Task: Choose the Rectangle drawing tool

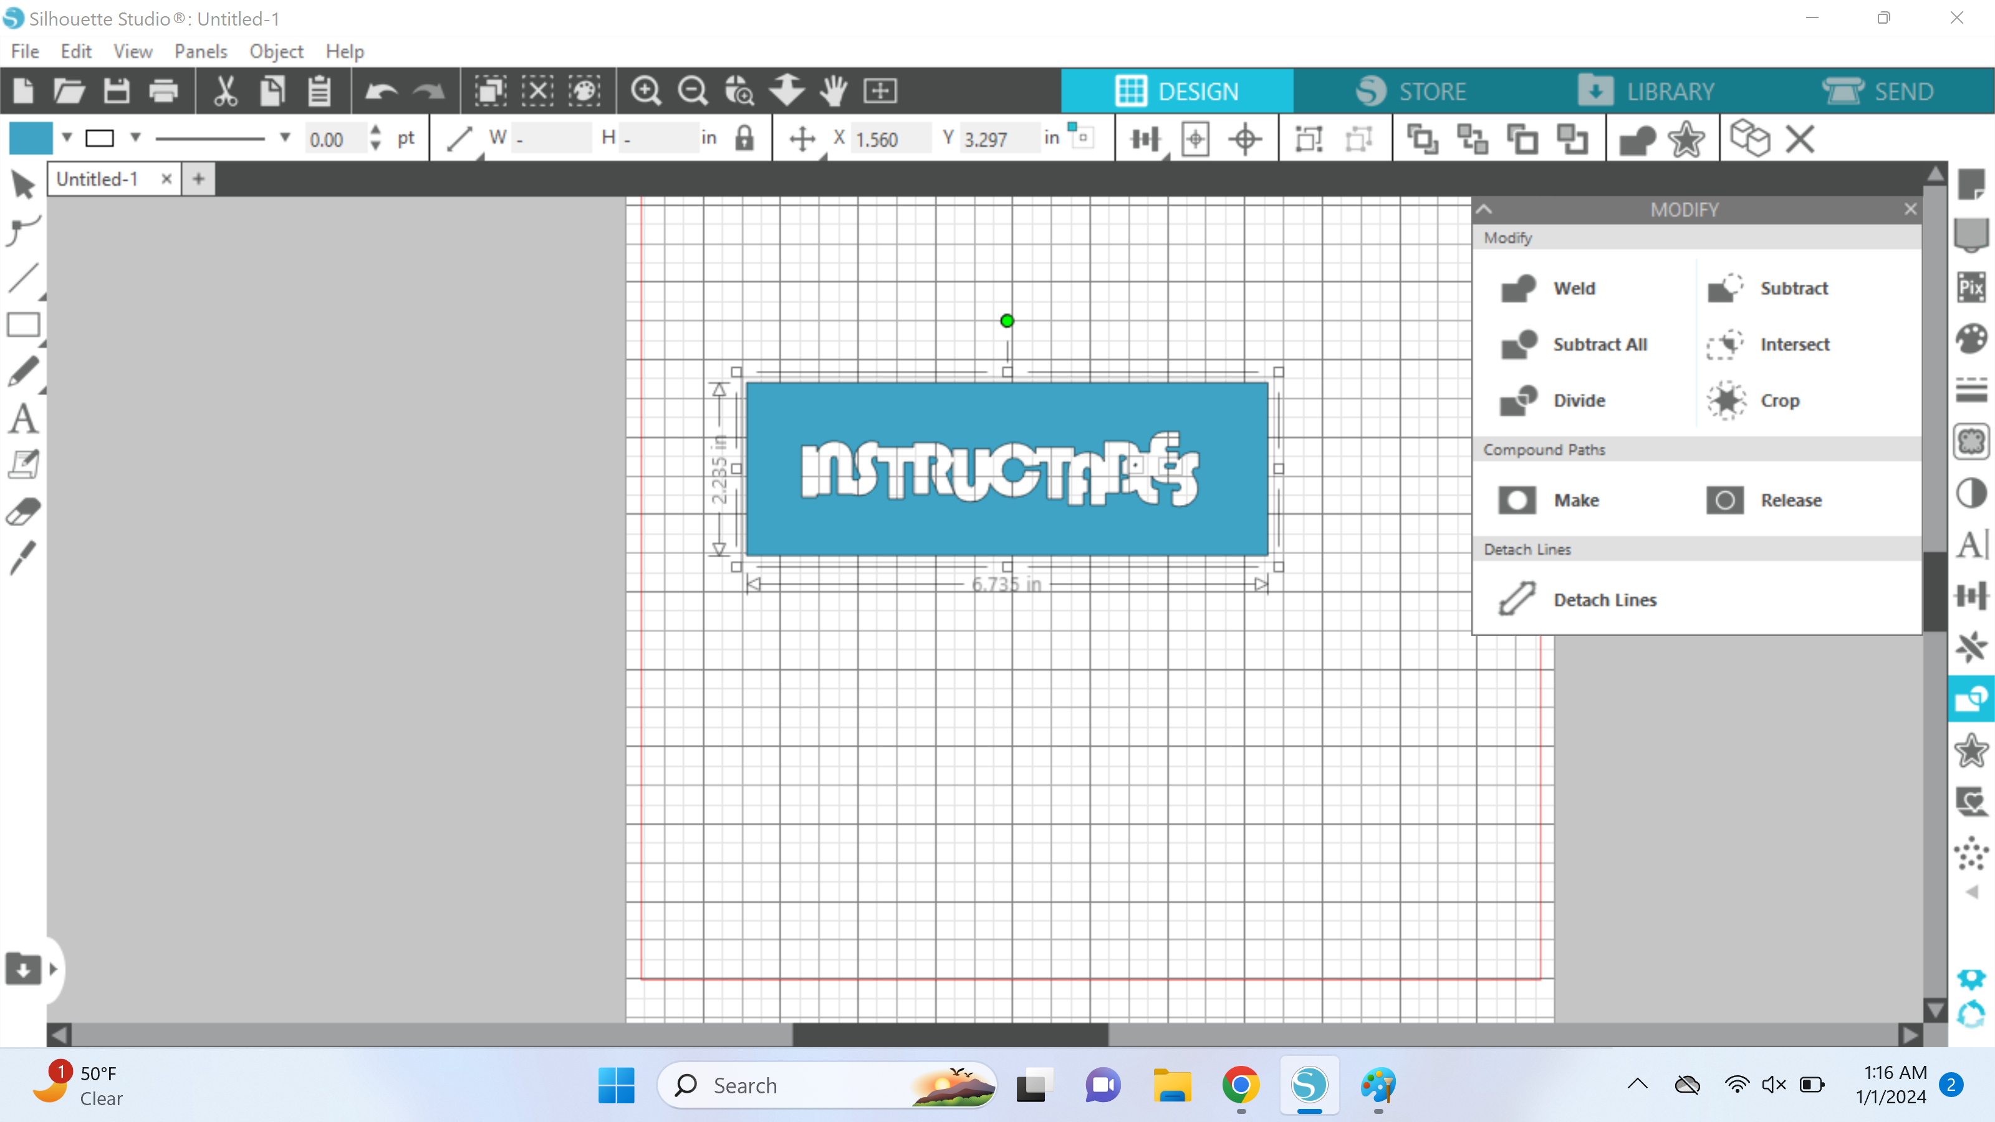Action: pyautogui.click(x=23, y=324)
